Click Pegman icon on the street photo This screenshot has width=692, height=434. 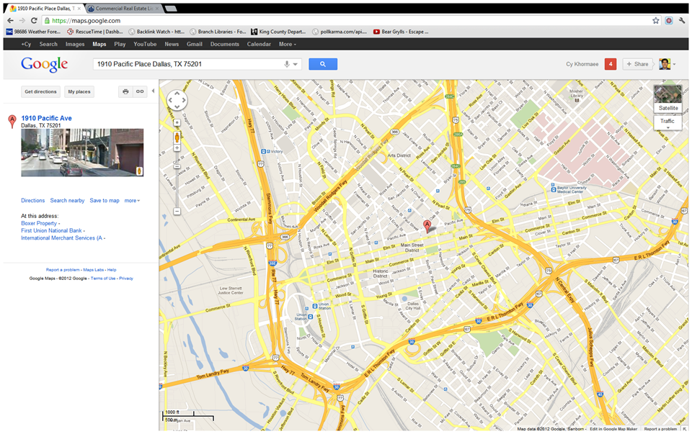pyautogui.click(x=139, y=171)
